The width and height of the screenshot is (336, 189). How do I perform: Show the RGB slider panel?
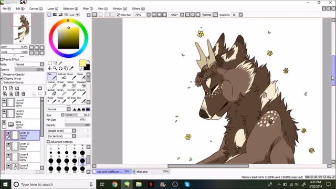pyautogui.click(x=55, y=15)
